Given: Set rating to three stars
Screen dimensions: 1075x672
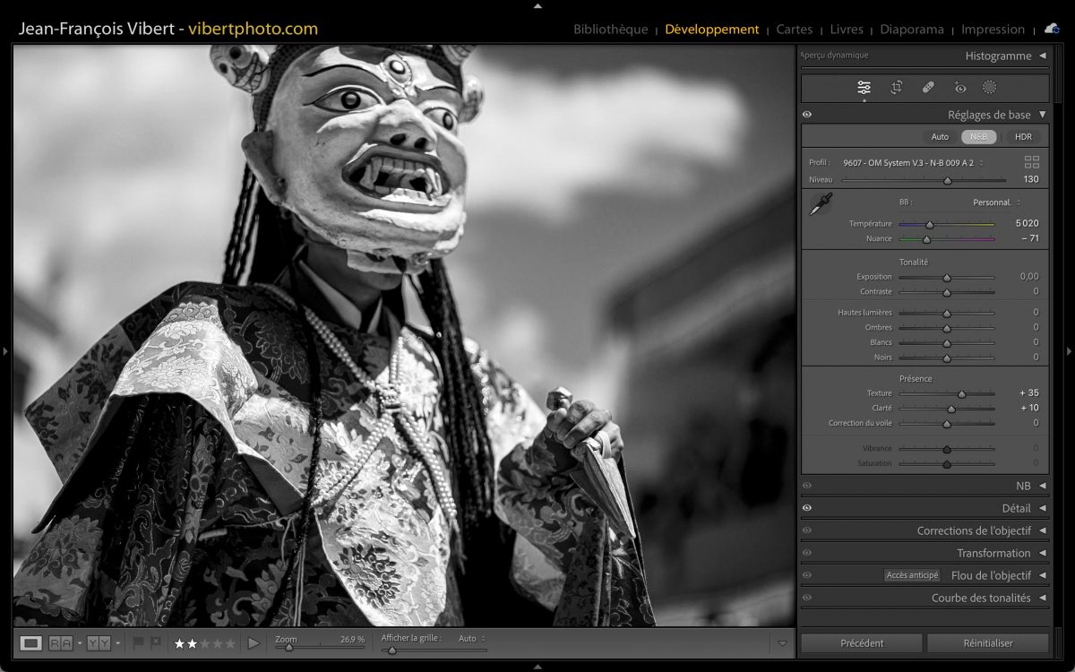Looking at the screenshot, I should click(204, 643).
